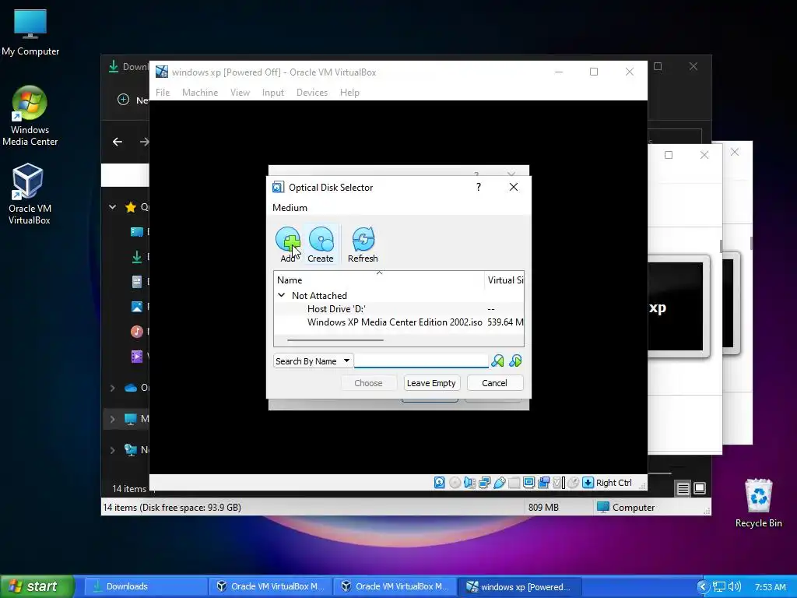Find next matching medium icon

tap(515, 361)
